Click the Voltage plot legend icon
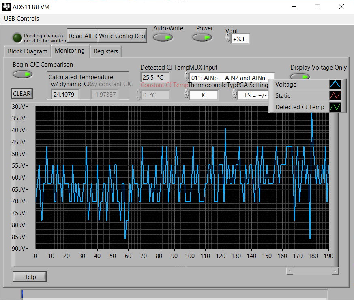The width and height of the screenshot is (354, 300). 335,85
